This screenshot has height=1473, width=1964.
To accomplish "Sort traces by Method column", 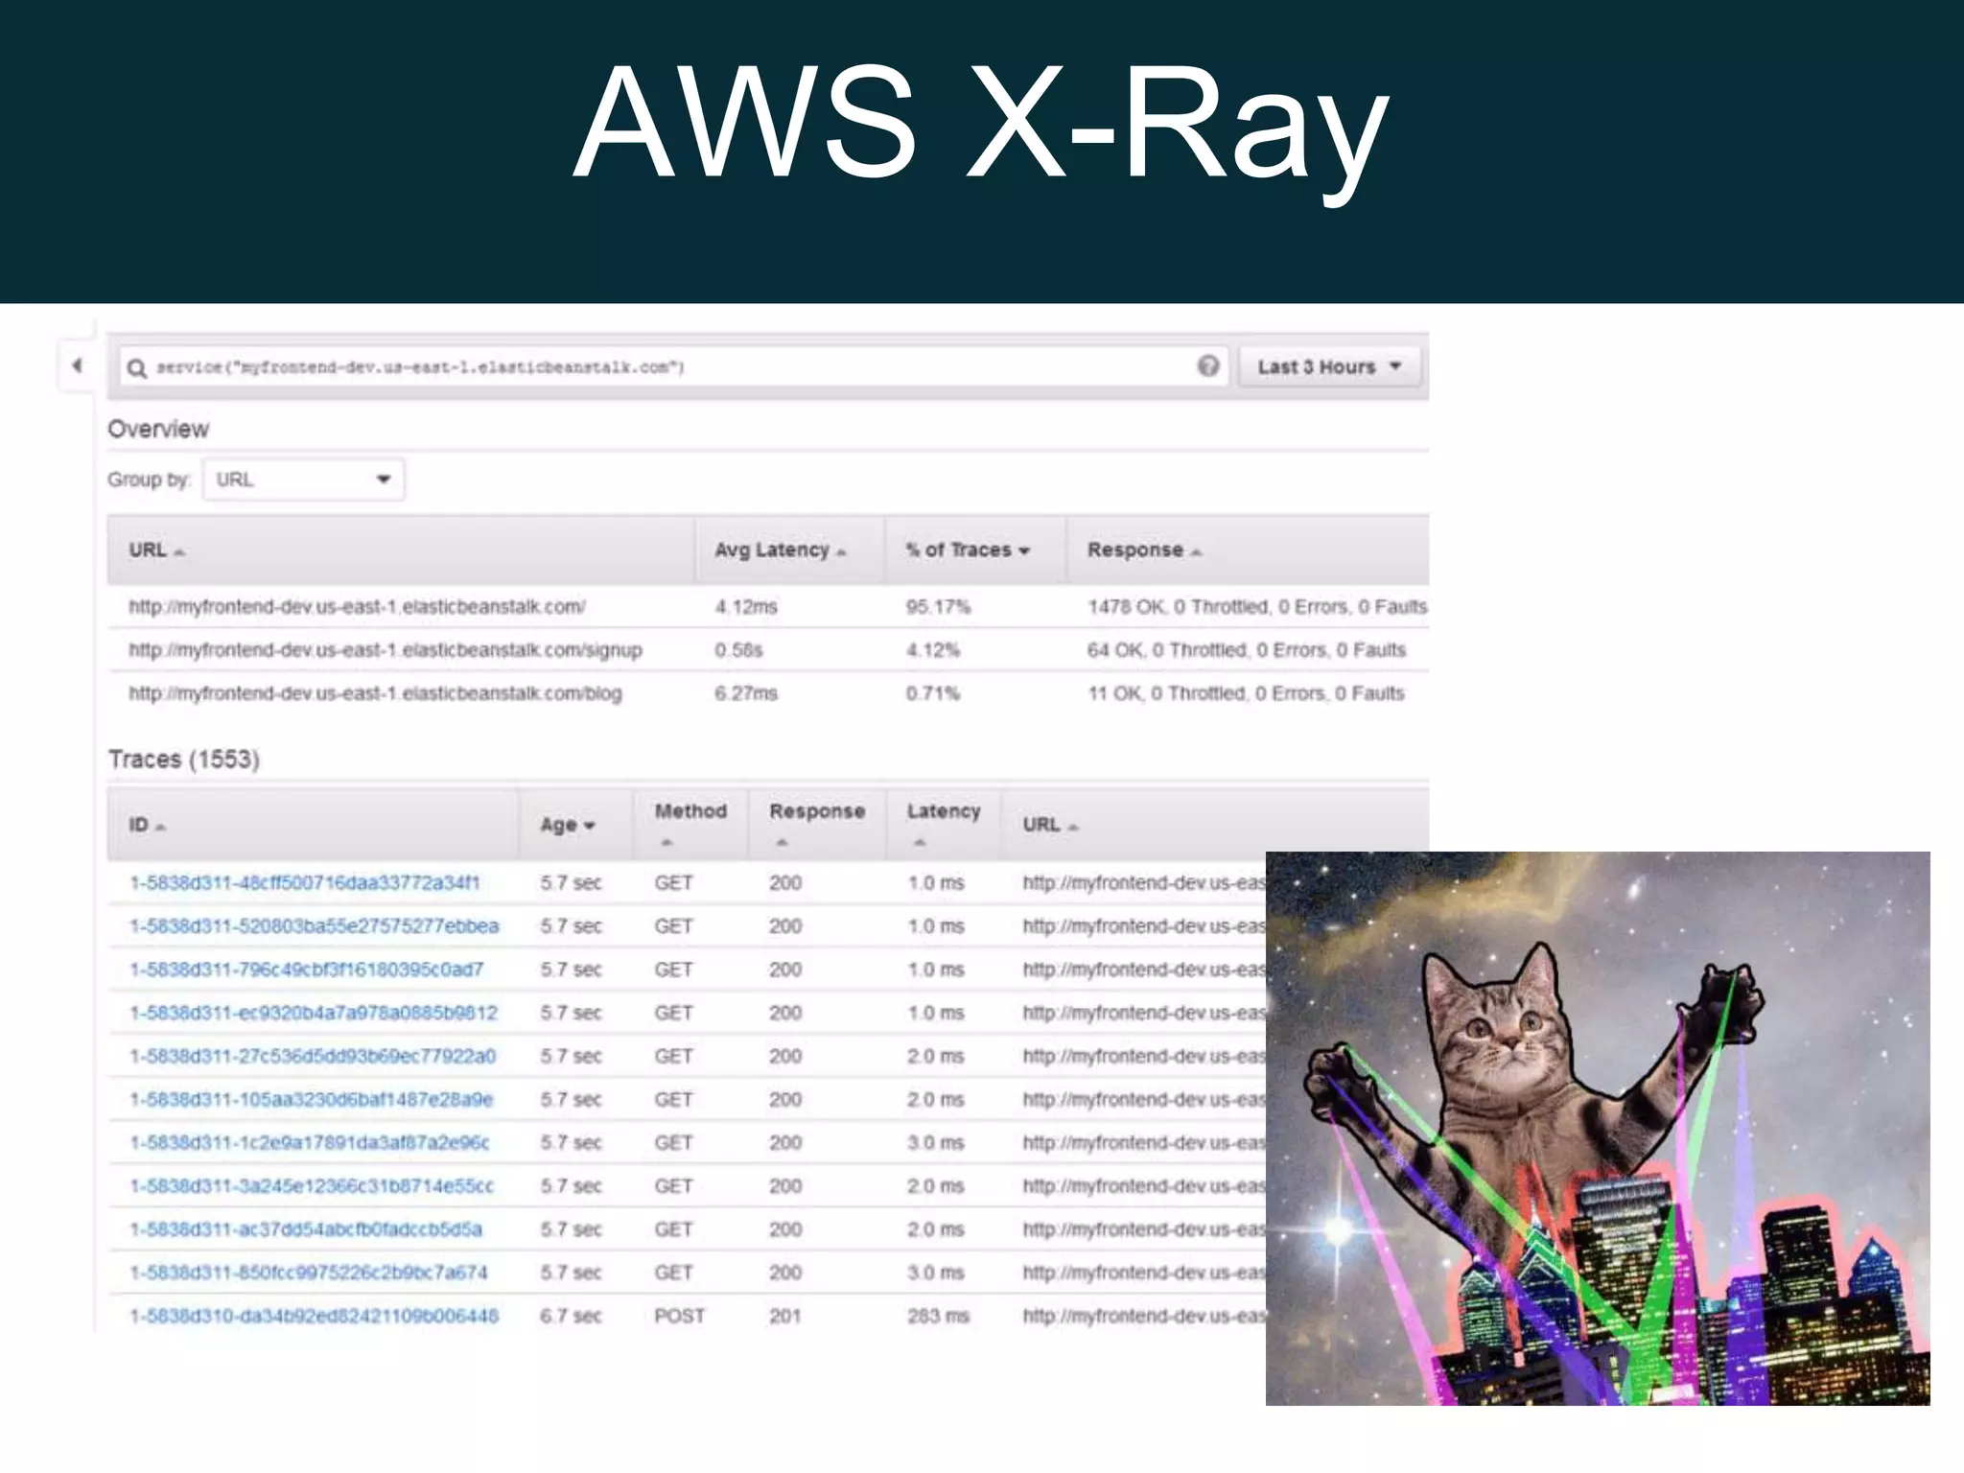I will point(690,824).
